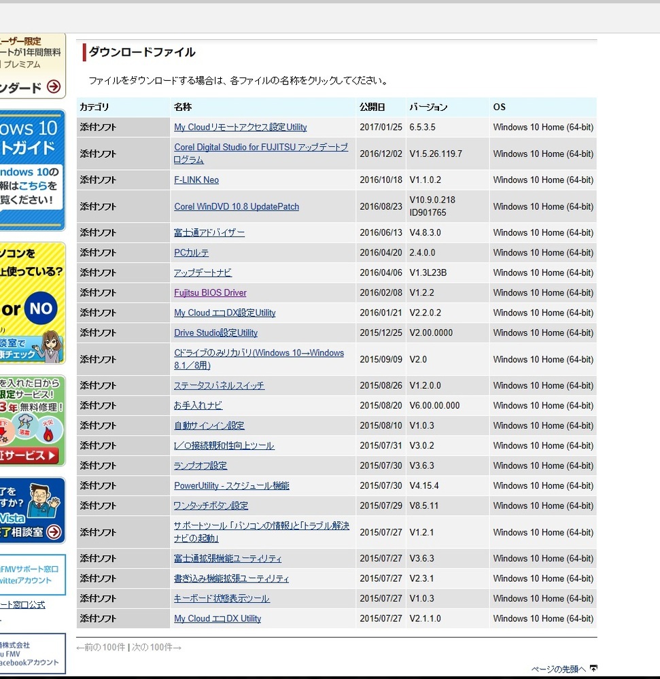This screenshot has height=679, width=660.
Task: Click 次の100件 pagination text
Action: tap(156, 647)
